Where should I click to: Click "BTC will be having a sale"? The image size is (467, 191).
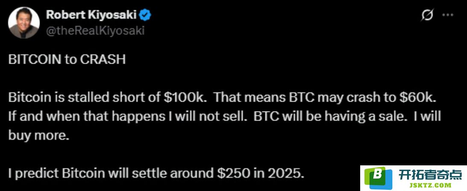[331, 117]
